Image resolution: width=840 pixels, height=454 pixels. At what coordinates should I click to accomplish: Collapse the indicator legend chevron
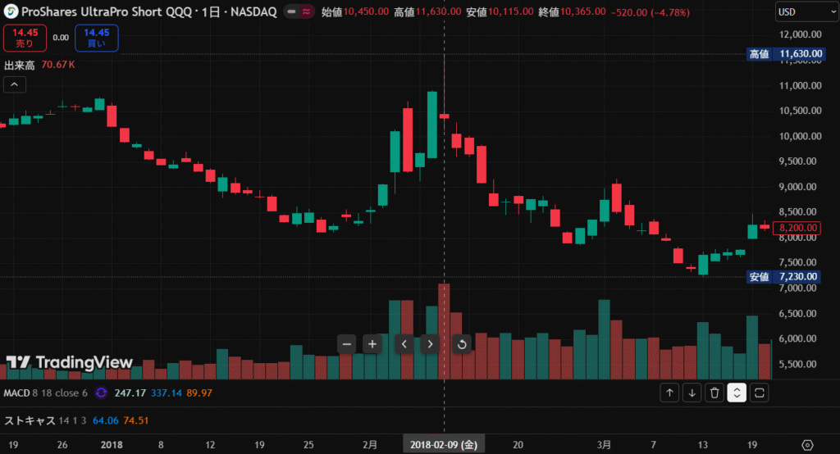pyautogui.click(x=14, y=84)
